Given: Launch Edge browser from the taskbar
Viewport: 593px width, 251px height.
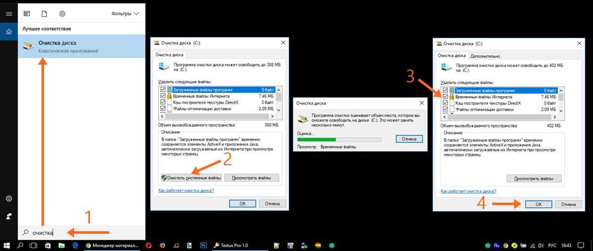Looking at the screenshot, I should pyautogui.click(x=75, y=245).
